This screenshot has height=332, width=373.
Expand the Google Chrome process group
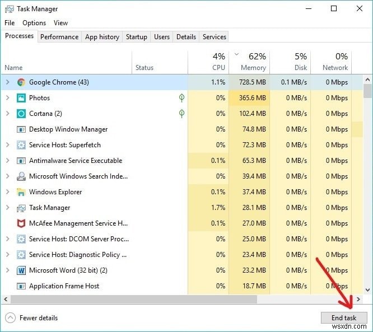click(x=8, y=82)
